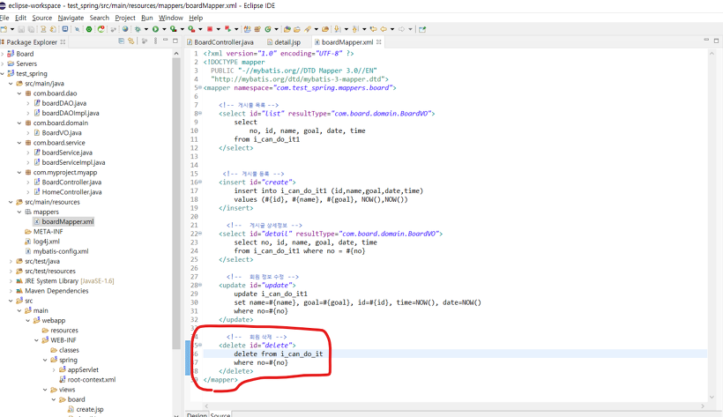
Task: Collapse the WEB-INF folder node
Action: [36, 340]
